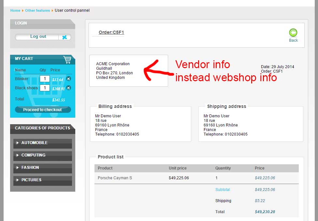Click User control pannel breadcrumb text
Viewport: 318px width, 221px height.
(x=72, y=10)
